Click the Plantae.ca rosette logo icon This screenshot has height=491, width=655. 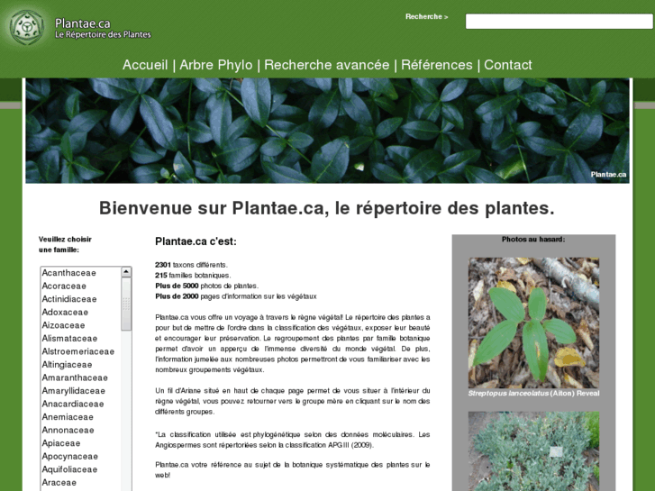pyautogui.click(x=27, y=27)
